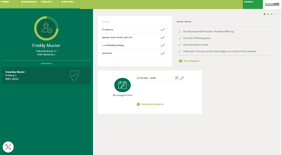Screen dimensions: 282x155
Task: Open the Produkte tab
Action: tap(5, 2)
